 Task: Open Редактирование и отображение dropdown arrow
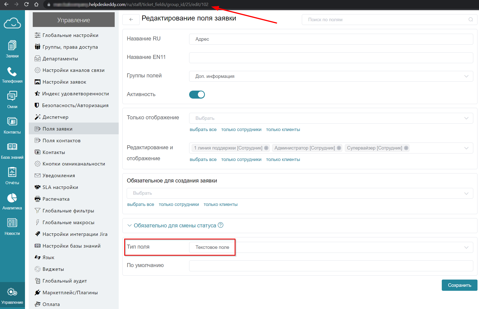466,148
